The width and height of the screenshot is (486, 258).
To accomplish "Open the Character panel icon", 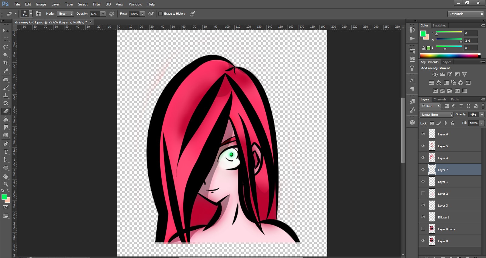I will 412,81.
